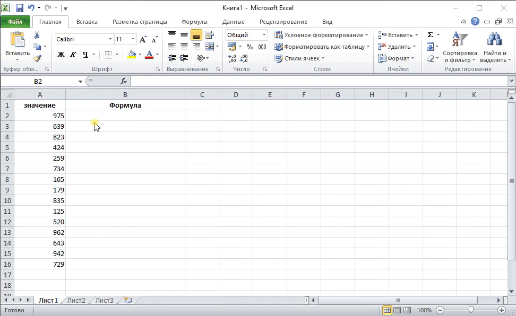Switch to Разметка страницы tab
The image size is (516, 316).
point(140,22)
